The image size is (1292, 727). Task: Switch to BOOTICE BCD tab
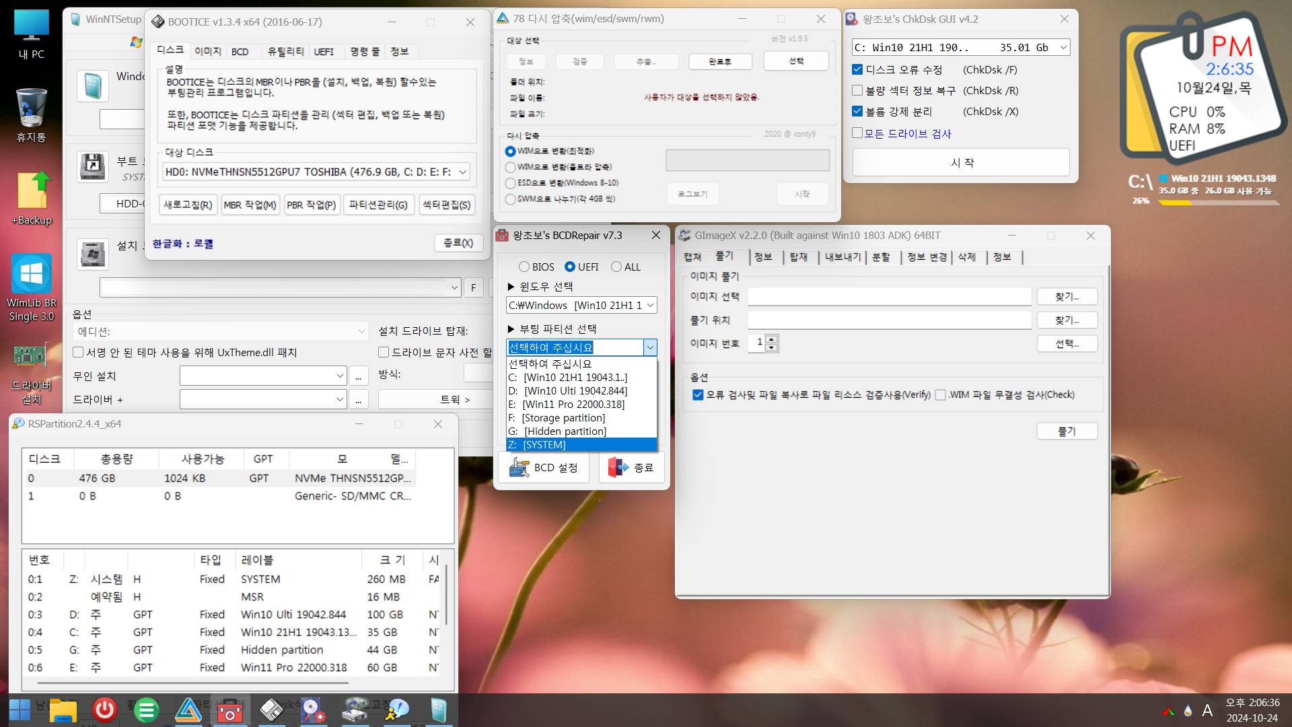point(240,51)
